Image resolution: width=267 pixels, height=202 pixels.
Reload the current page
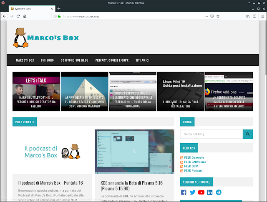[18, 16]
